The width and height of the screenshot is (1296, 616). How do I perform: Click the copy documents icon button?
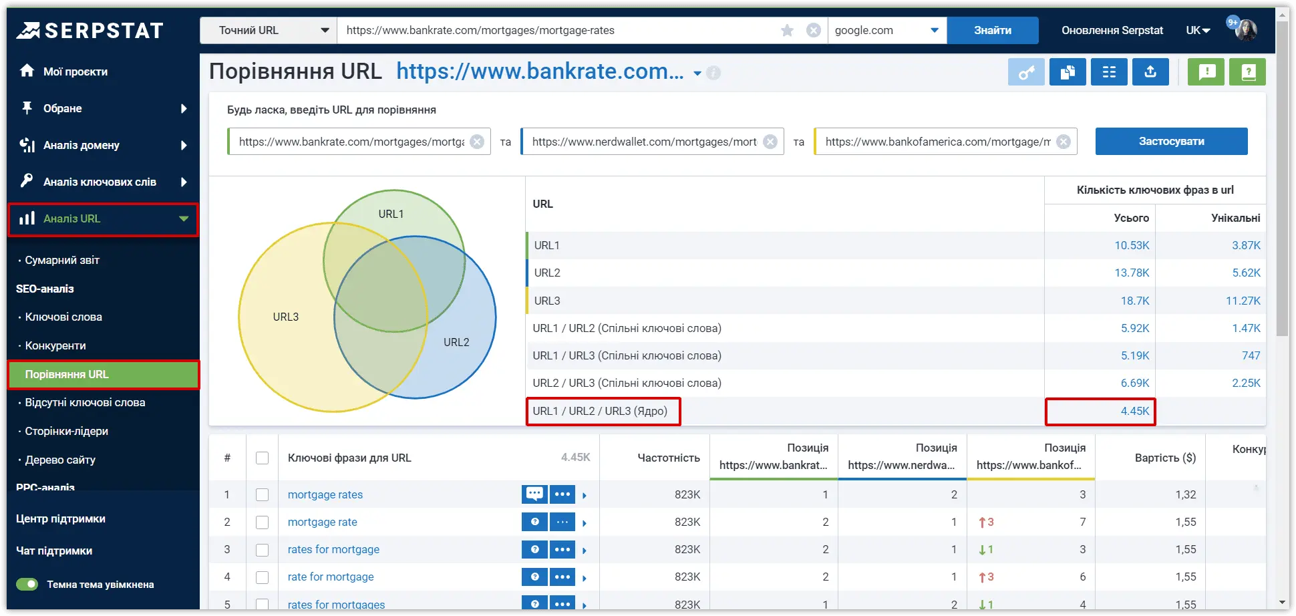1068,72
